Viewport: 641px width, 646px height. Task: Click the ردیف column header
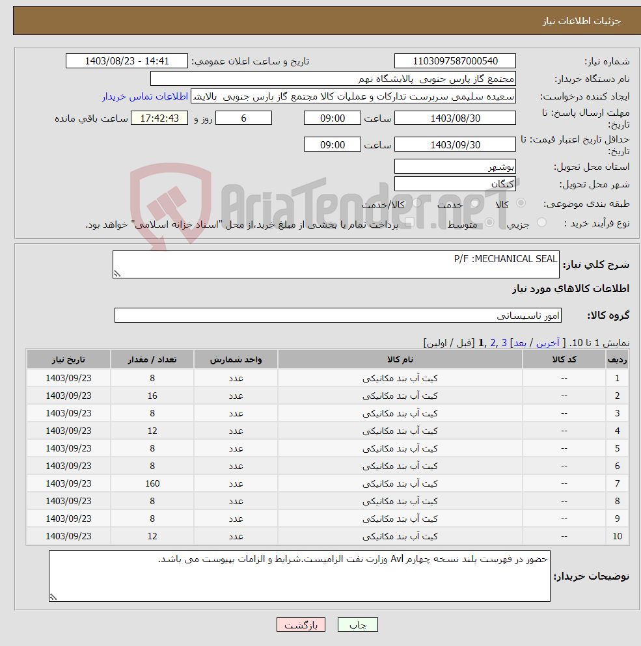tap(617, 360)
